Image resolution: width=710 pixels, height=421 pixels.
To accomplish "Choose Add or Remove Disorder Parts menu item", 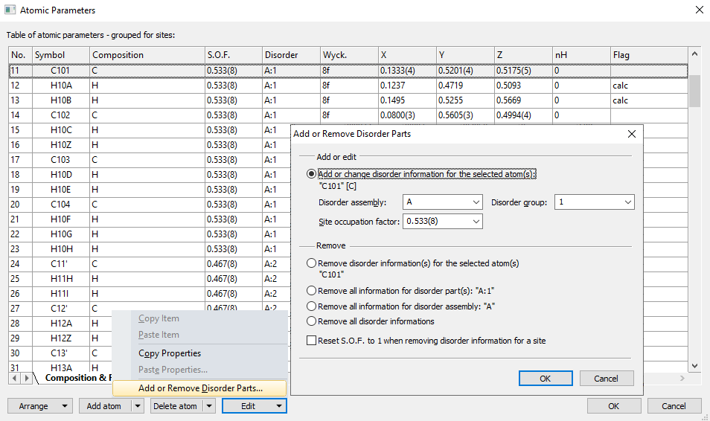I will [200, 388].
